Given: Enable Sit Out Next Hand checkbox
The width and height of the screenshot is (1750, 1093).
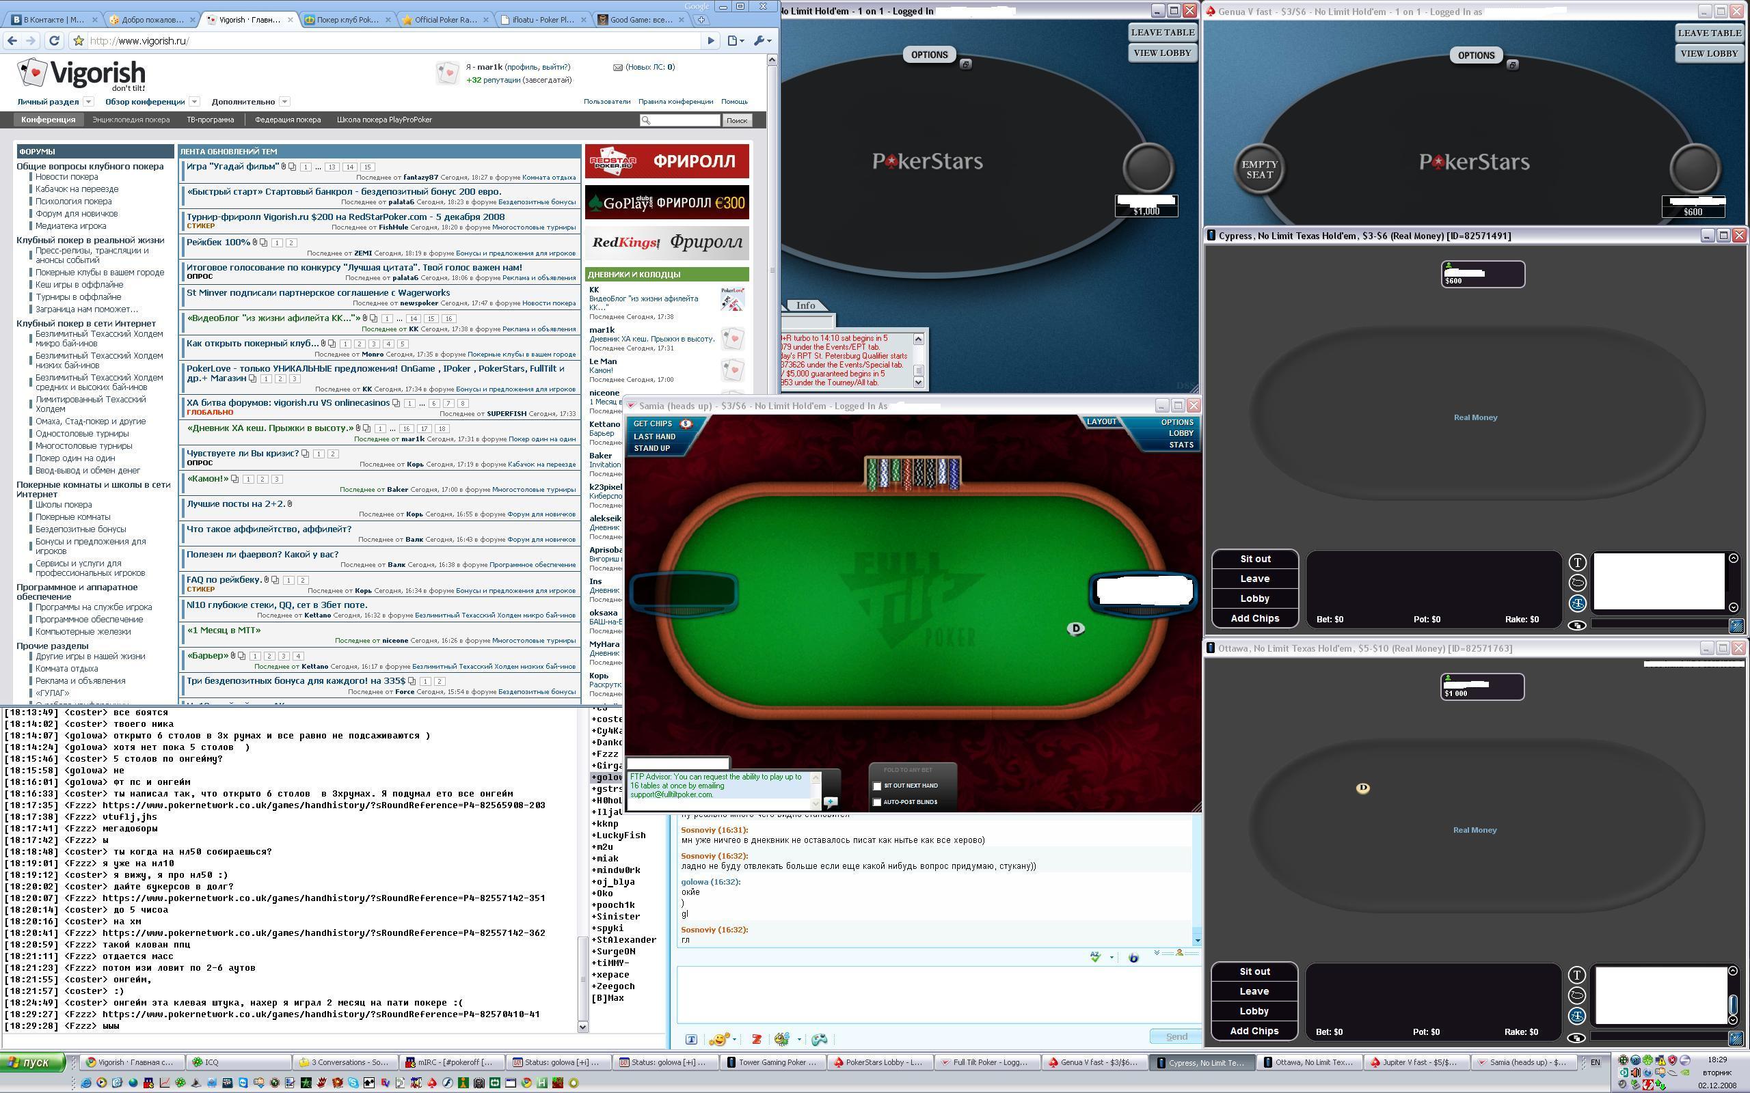Looking at the screenshot, I should (x=877, y=786).
